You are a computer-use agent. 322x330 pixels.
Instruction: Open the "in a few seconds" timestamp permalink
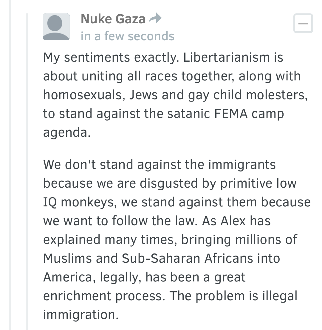coord(128,36)
